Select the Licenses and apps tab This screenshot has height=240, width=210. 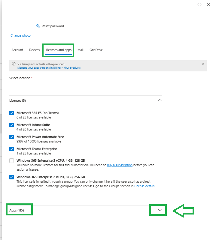pos(59,50)
